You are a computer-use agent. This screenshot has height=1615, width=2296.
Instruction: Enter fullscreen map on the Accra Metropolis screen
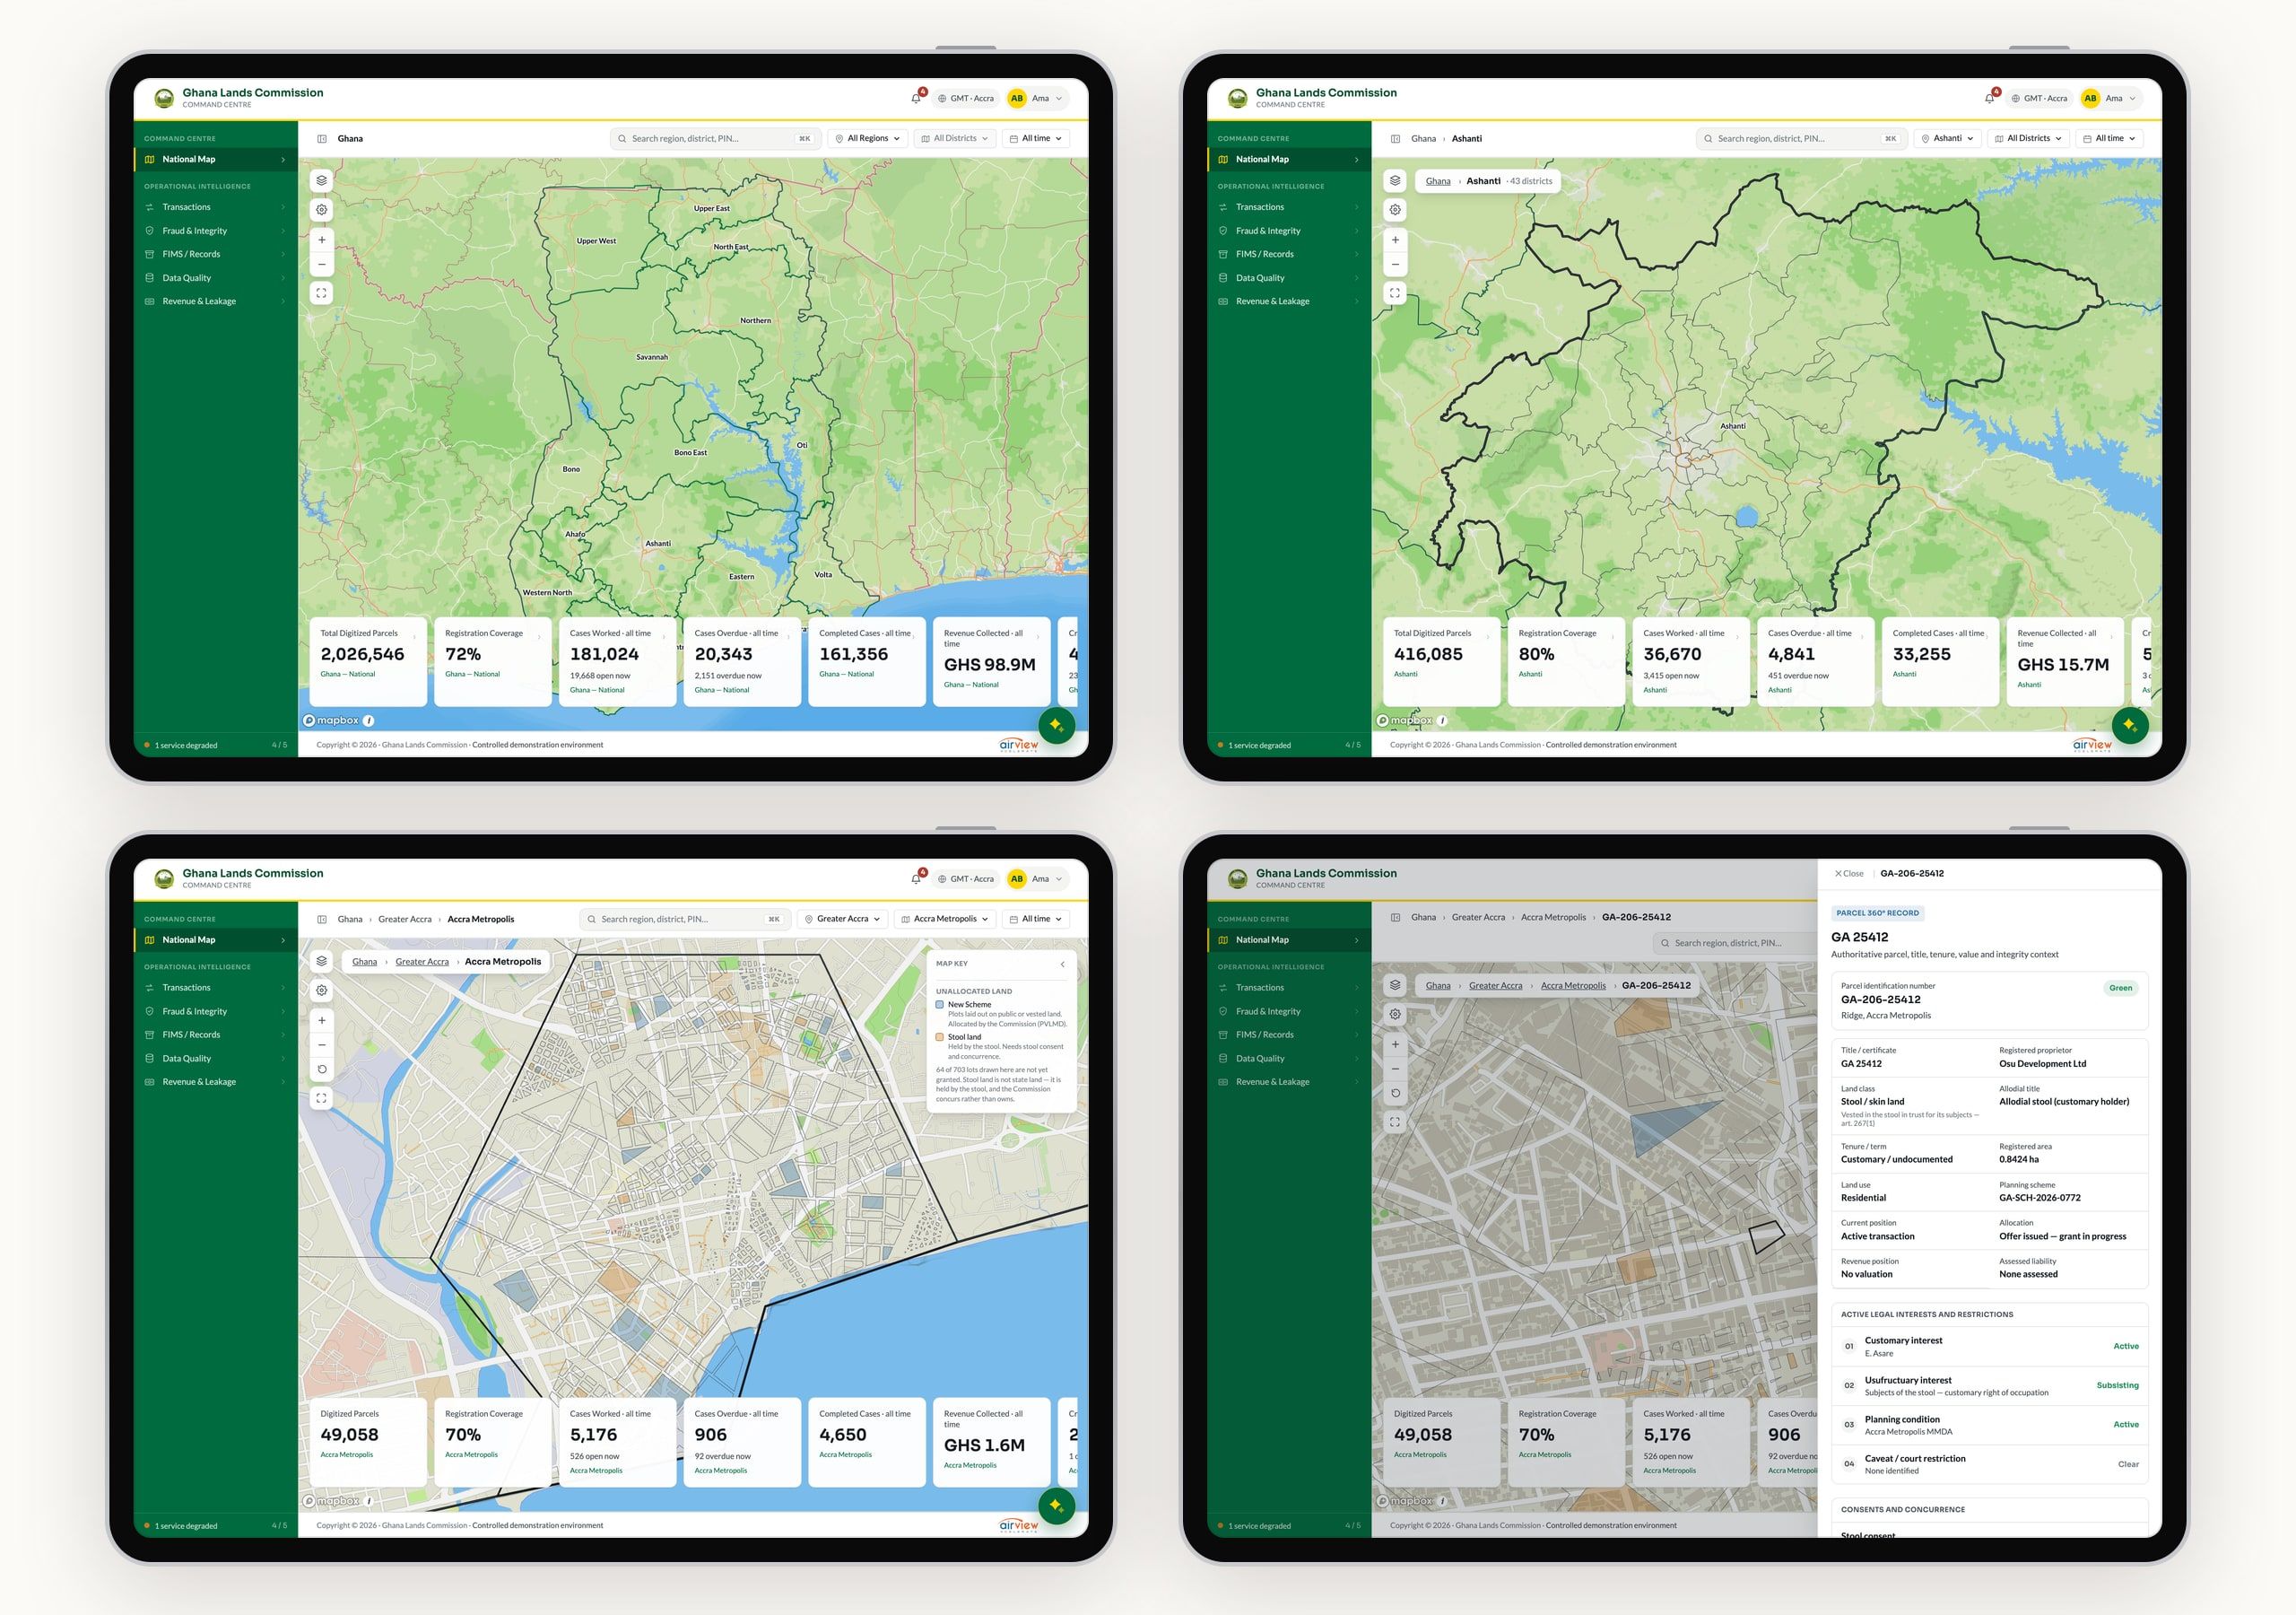click(321, 1099)
